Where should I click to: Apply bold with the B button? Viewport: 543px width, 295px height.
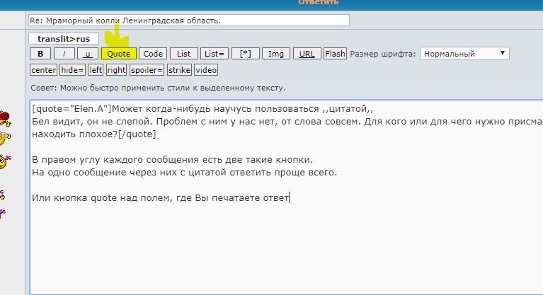tap(40, 54)
